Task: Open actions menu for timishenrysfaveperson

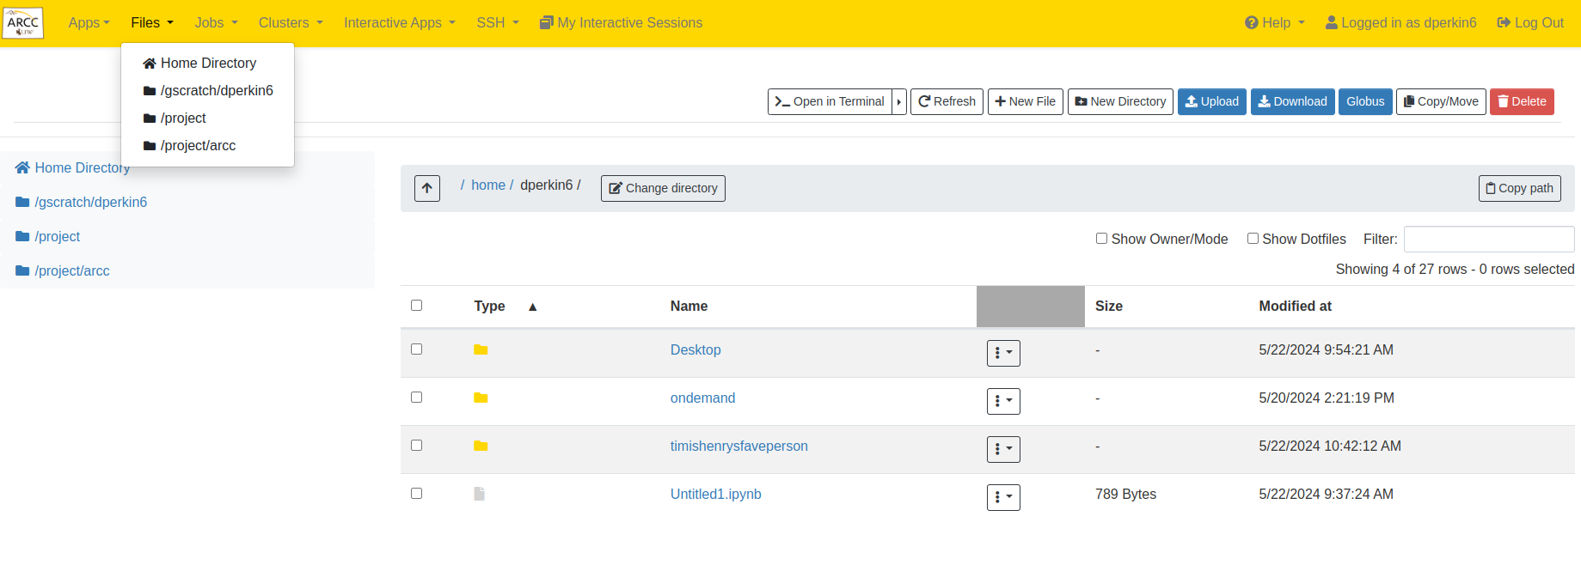Action: [x=1003, y=449]
